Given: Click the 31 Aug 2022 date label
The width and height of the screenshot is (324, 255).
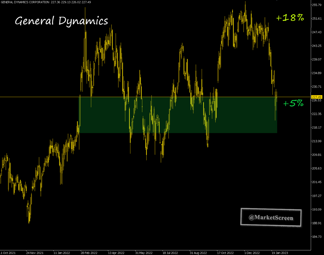Looking at the screenshot, I should (x=198, y=253).
